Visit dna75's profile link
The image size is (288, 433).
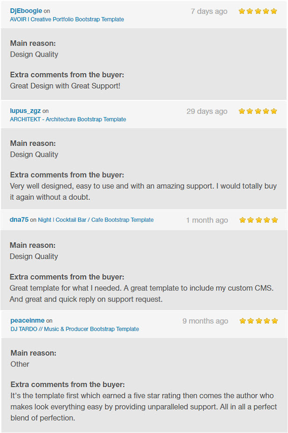click(19, 220)
